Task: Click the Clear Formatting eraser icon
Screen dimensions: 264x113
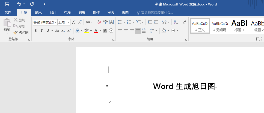Action: (x=99, y=22)
